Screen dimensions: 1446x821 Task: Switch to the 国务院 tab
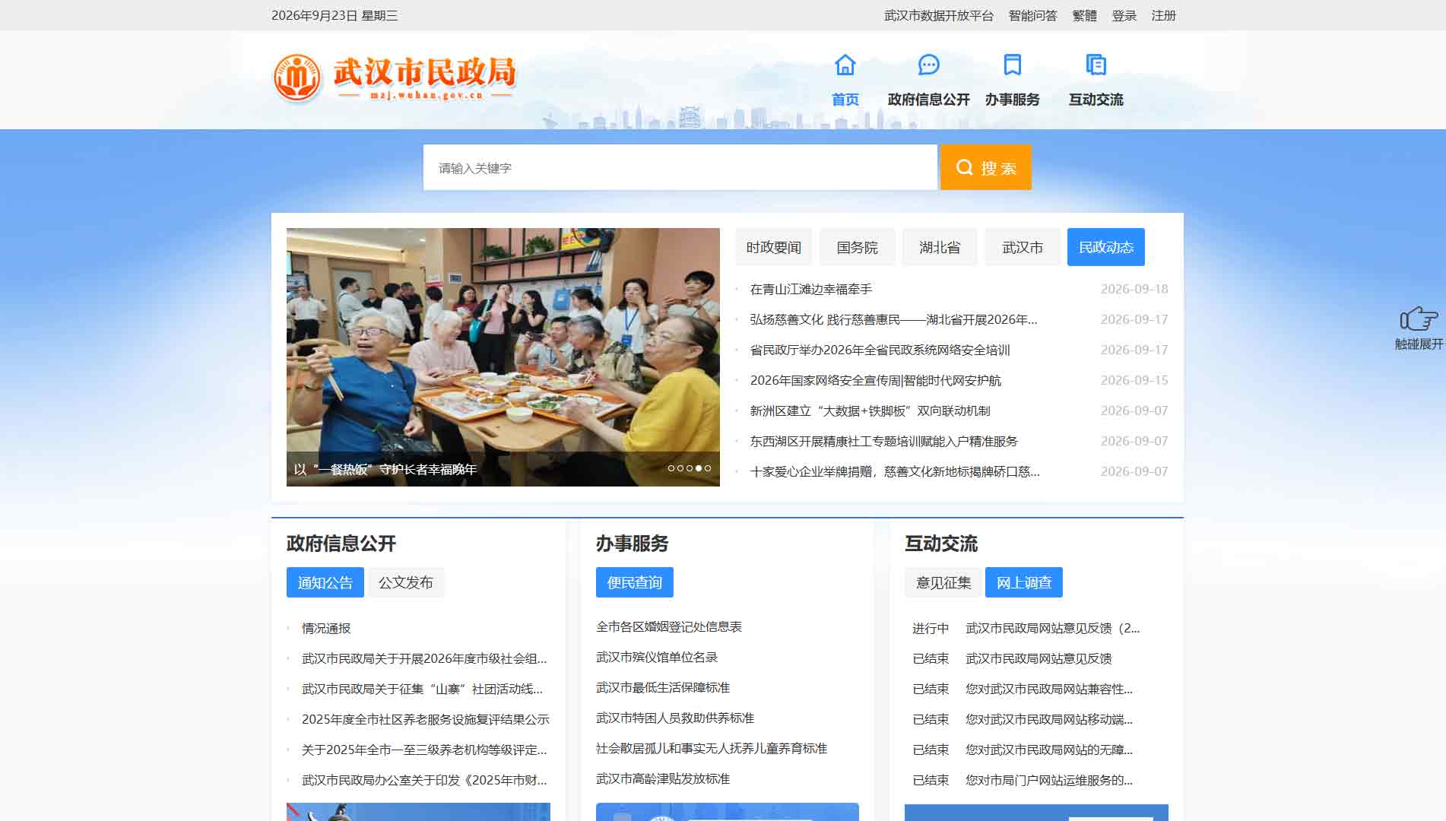pyautogui.click(x=857, y=247)
